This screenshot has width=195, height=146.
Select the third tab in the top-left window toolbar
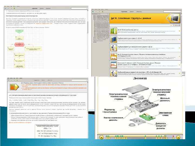tap(48, 8)
